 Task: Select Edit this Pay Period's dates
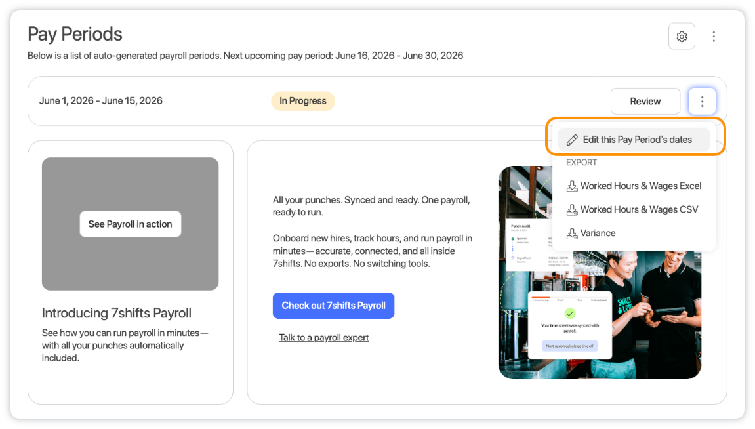633,140
